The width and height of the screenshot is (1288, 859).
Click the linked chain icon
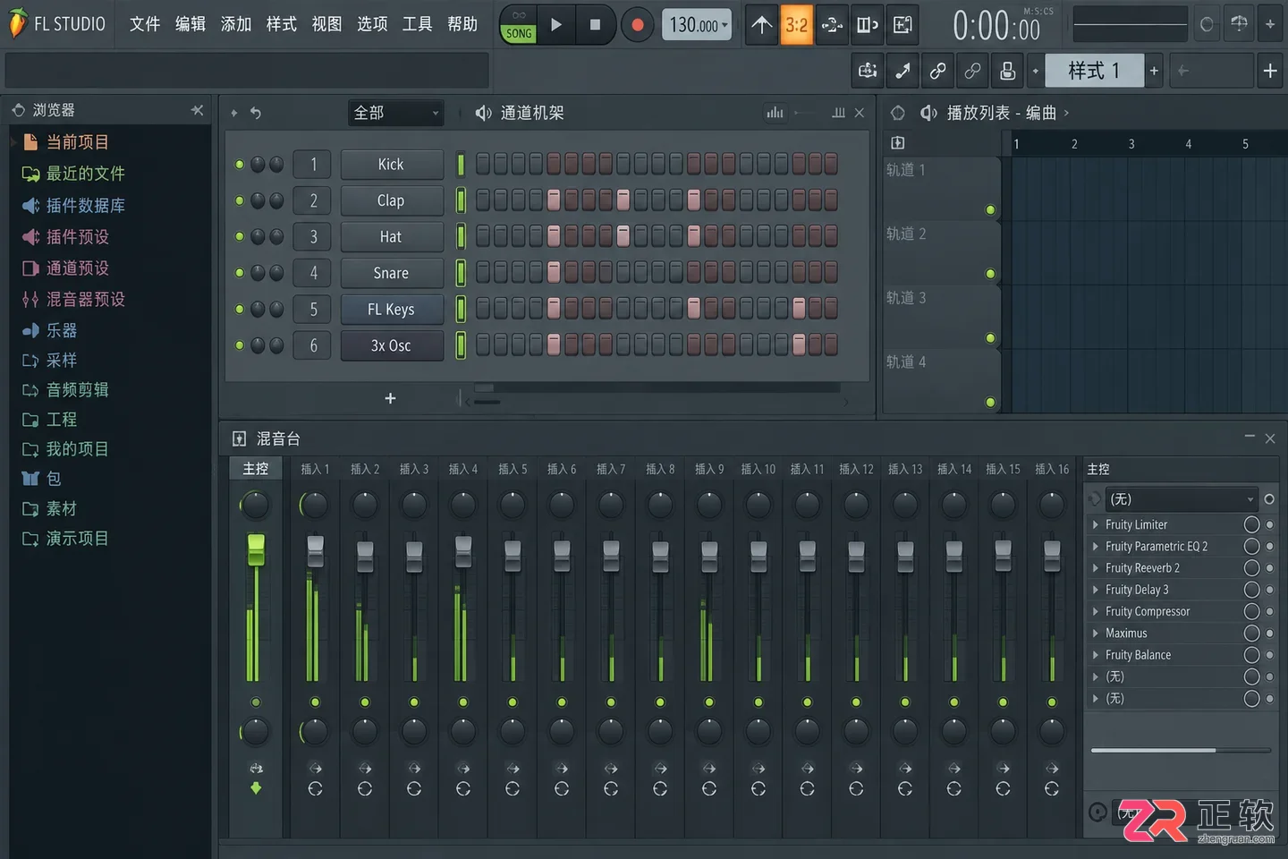[x=937, y=71]
